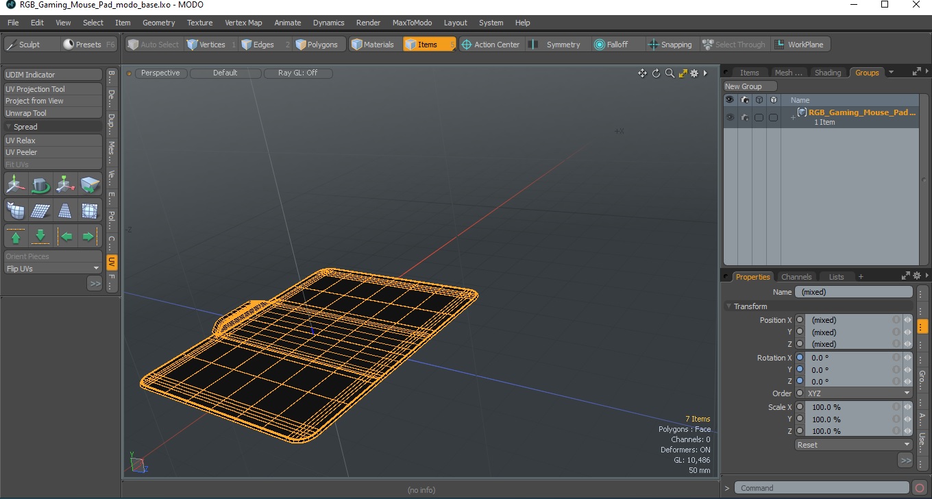Viewport: 932px width, 499px height.
Task: Open the Presets browser
Action: pos(89,45)
